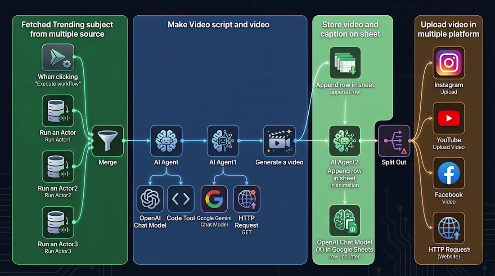Select the 'When clicking Execute workflow' trigger node icon
495x276 pixels.
(x=58, y=58)
